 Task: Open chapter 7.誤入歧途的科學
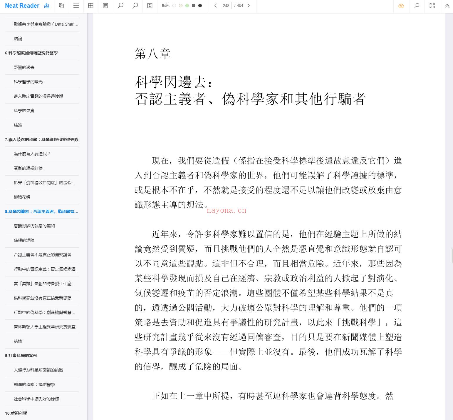[42, 139]
